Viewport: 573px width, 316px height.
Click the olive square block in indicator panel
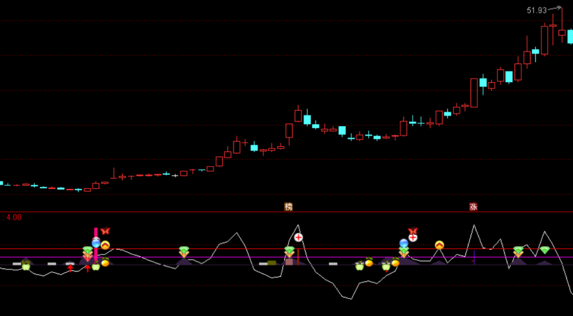click(x=272, y=262)
